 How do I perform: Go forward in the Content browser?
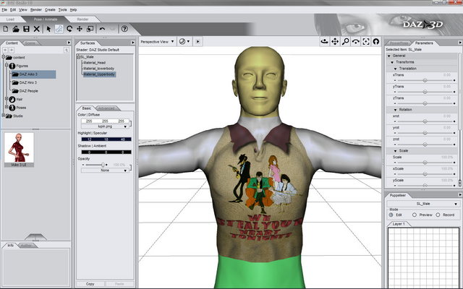(x=12, y=50)
